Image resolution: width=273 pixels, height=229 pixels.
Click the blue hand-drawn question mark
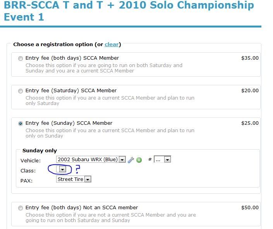point(77,169)
